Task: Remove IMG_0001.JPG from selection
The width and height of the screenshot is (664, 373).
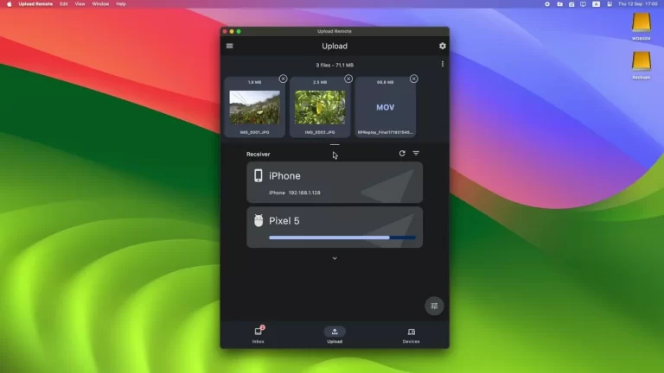Action: pyautogui.click(x=283, y=79)
